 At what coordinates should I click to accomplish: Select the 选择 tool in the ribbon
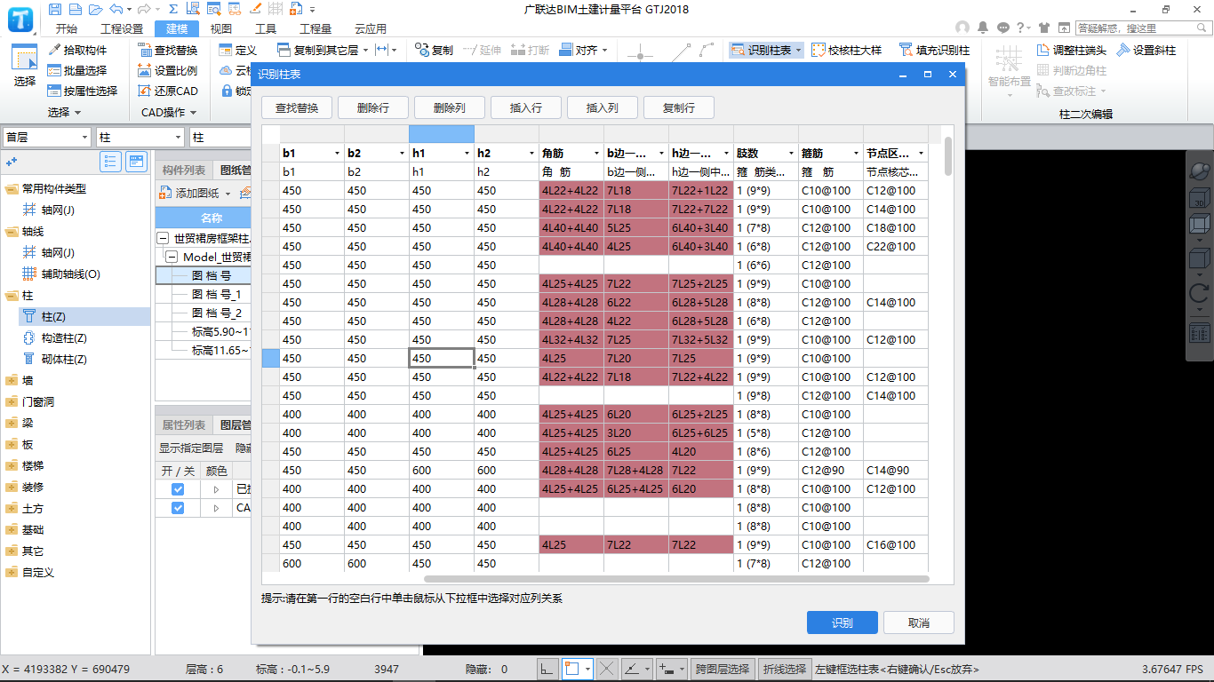click(25, 66)
